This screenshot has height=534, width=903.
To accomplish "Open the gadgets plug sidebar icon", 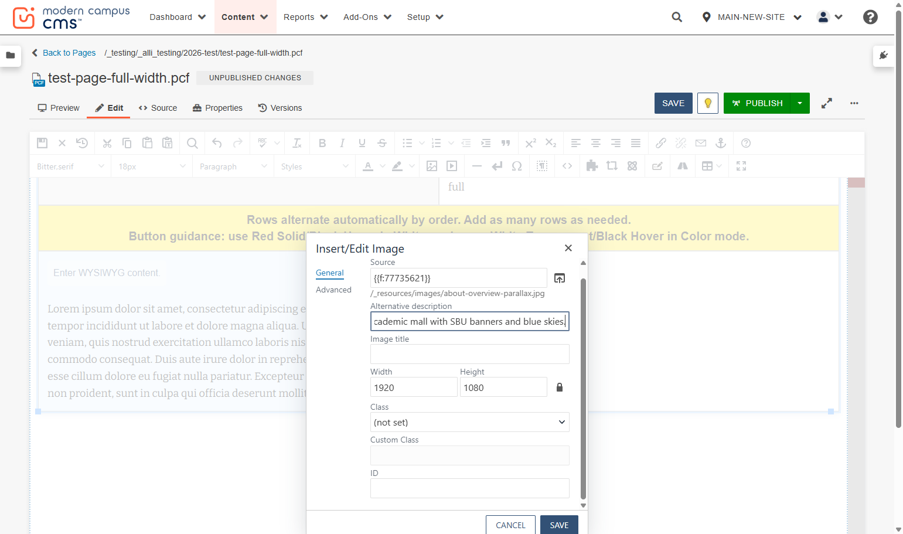I will pyautogui.click(x=884, y=56).
